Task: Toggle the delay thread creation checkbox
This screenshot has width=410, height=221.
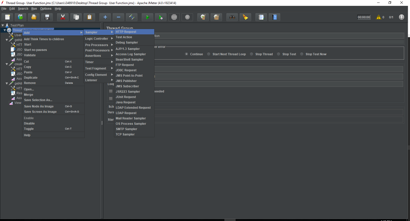Action: point(111,91)
